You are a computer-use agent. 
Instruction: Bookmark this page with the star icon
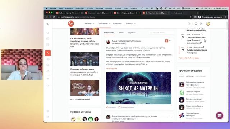190,17
